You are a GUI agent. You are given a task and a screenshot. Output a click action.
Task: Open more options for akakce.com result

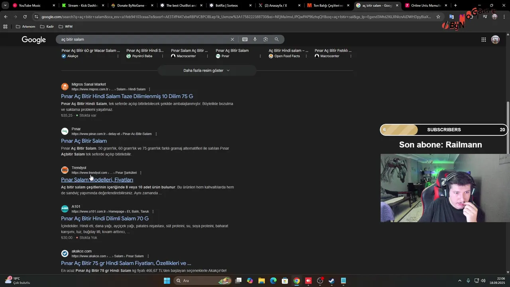tap(148, 256)
